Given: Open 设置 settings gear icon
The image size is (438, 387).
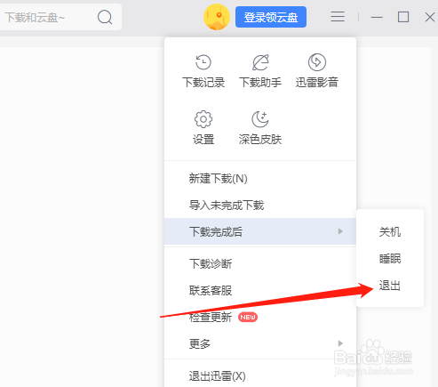Looking at the screenshot, I should point(203,119).
